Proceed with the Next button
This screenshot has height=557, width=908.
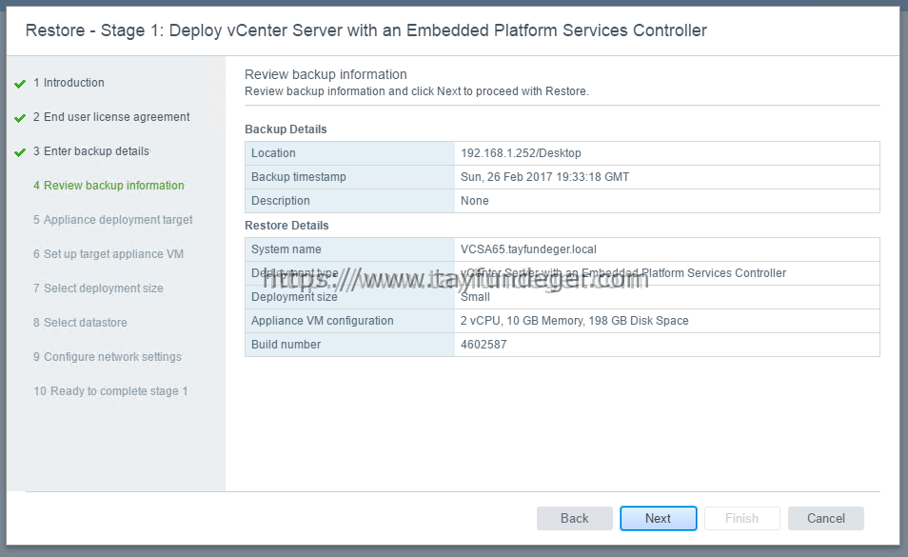[x=659, y=518]
